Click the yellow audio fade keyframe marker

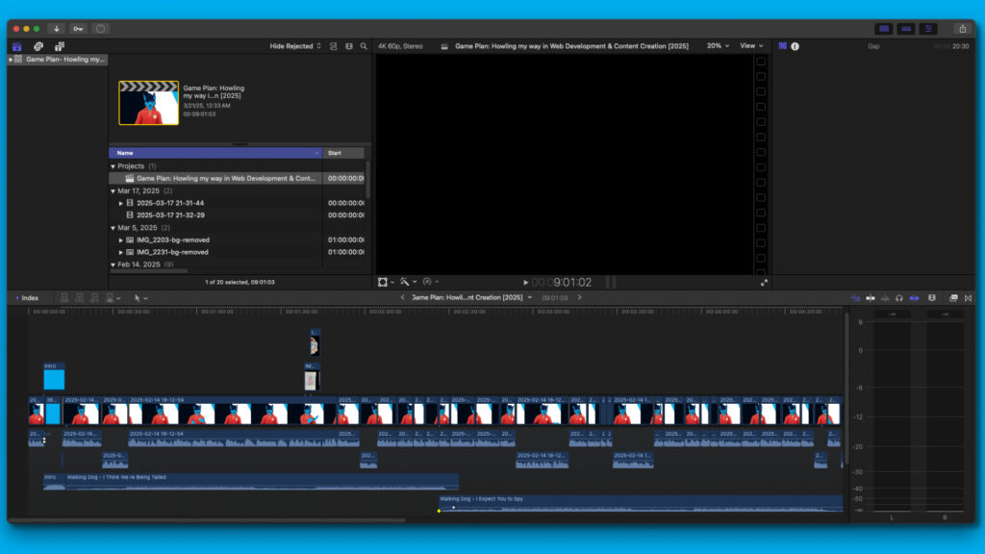(439, 512)
